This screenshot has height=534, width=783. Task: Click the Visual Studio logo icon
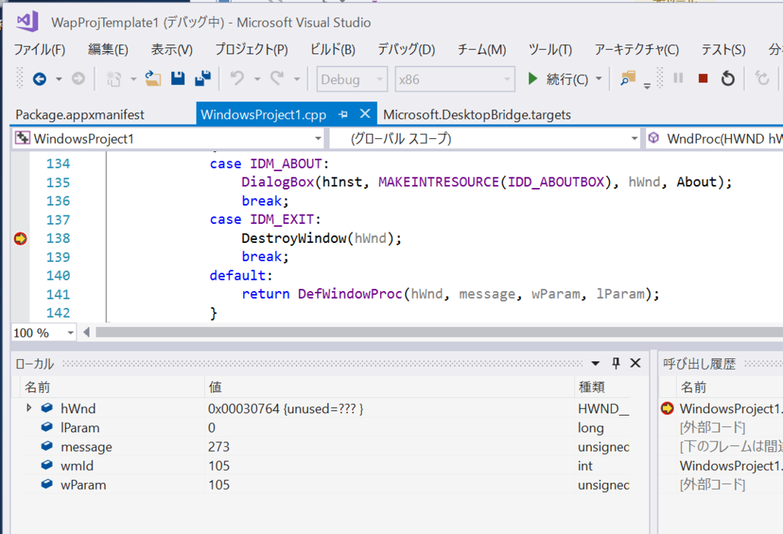pyautogui.click(x=27, y=21)
